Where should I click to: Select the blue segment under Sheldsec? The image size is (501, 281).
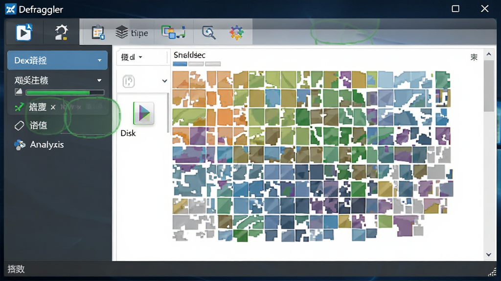tap(180, 64)
